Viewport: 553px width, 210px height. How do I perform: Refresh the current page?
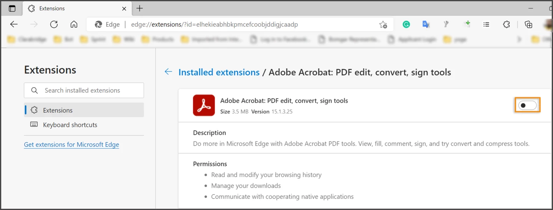(x=54, y=25)
